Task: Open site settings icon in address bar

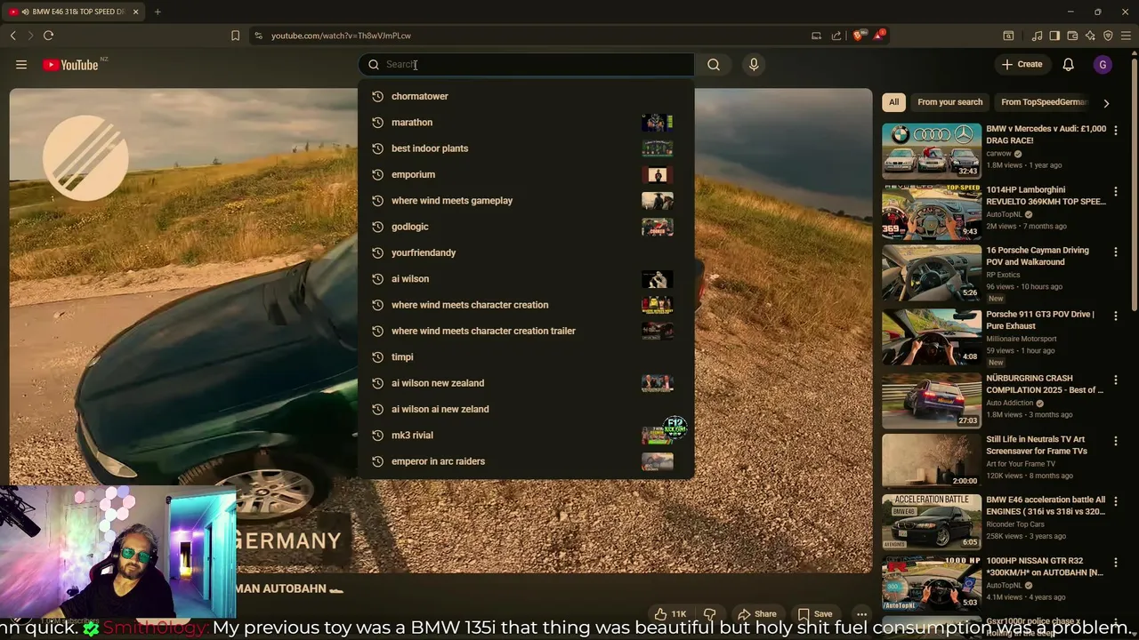Action: (x=258, y=36)
